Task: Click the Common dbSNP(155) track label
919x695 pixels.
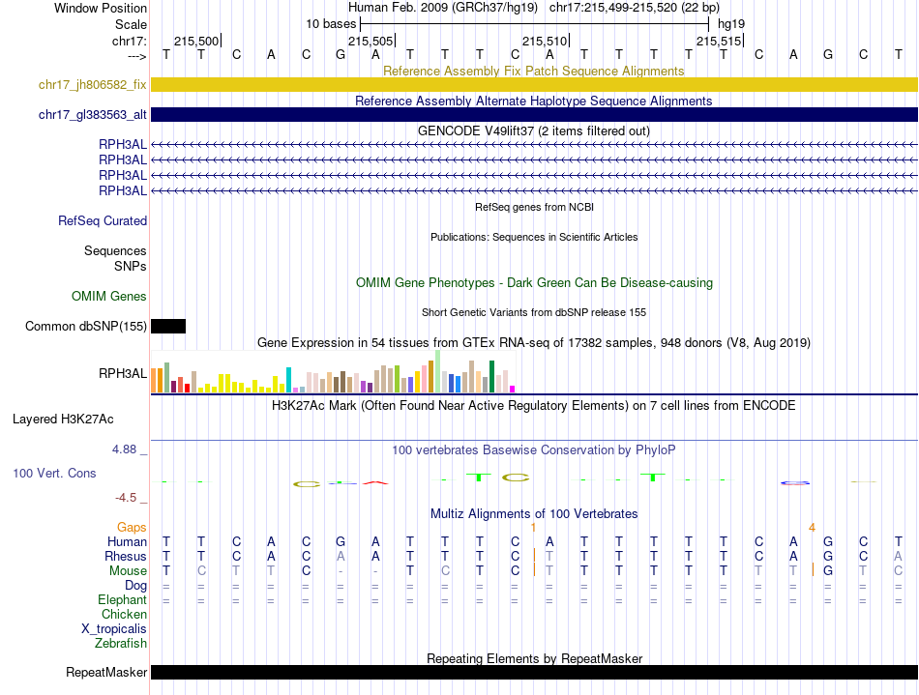Action: coord(85,326)
